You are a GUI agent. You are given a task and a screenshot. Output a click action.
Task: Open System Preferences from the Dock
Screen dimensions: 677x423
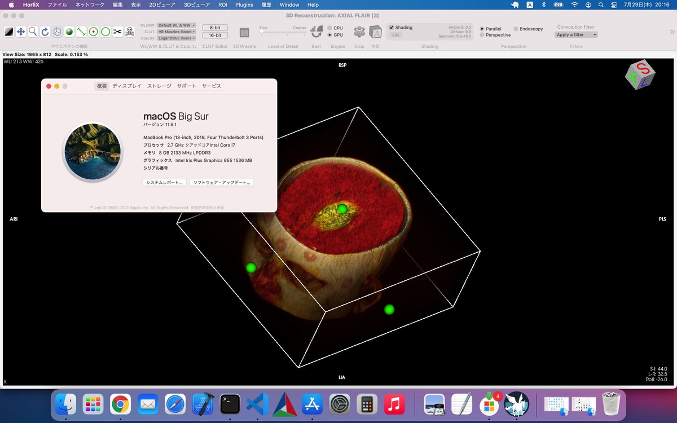click(340, 404)
